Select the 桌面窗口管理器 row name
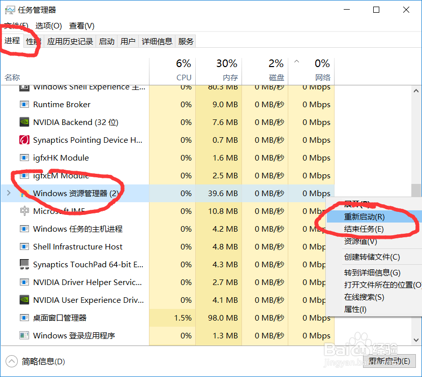Image resolution: width=422 pixels, height=377 pixels. (60, 318)
